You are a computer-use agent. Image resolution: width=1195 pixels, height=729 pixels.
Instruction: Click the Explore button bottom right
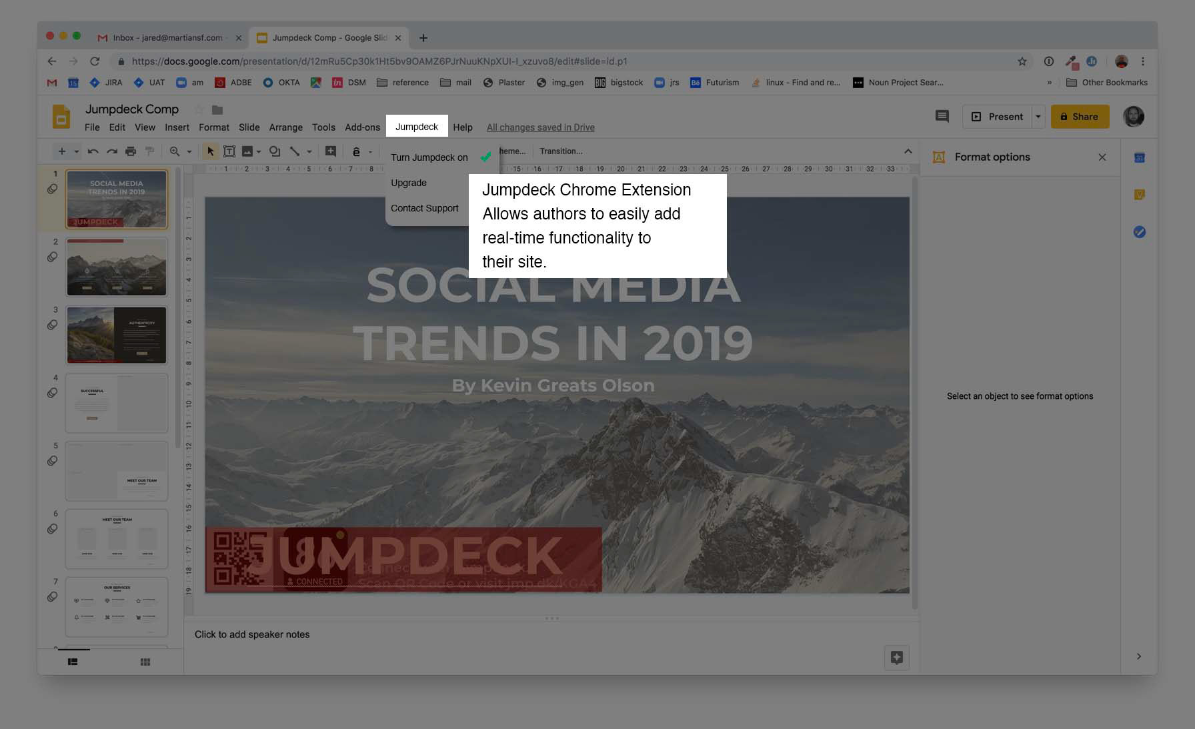[897, 658]
